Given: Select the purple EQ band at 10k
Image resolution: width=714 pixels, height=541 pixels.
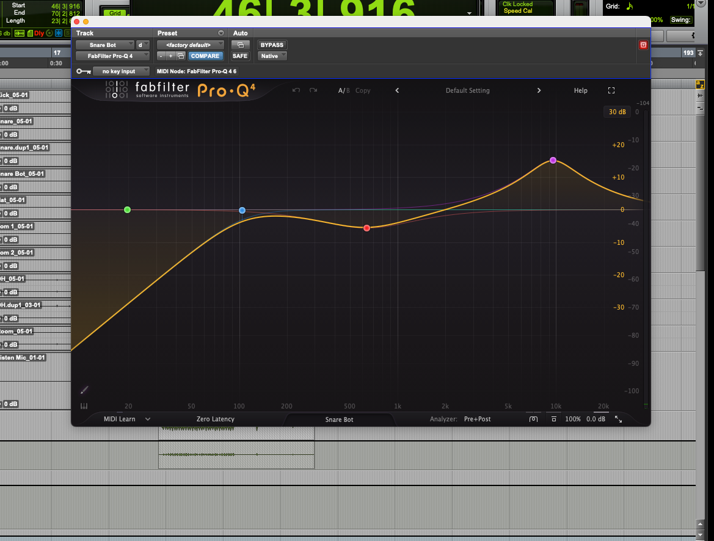Looking at the screenshot, I should pos(553,161).
